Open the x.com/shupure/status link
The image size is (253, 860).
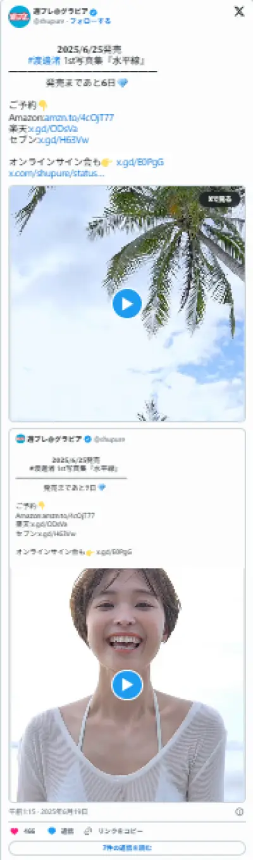57,173
